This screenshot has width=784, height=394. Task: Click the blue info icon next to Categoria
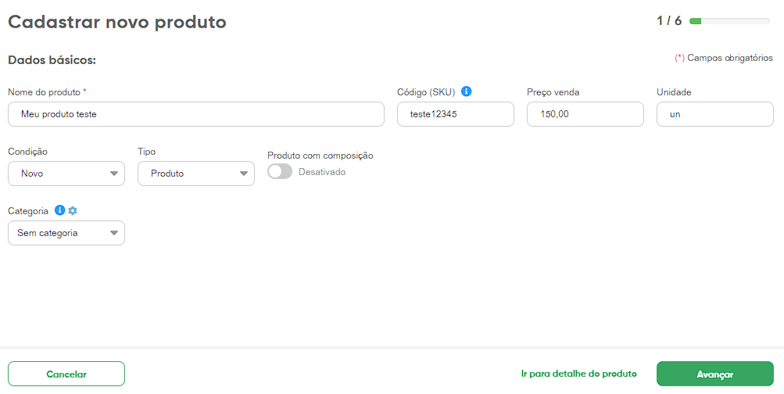60,210
